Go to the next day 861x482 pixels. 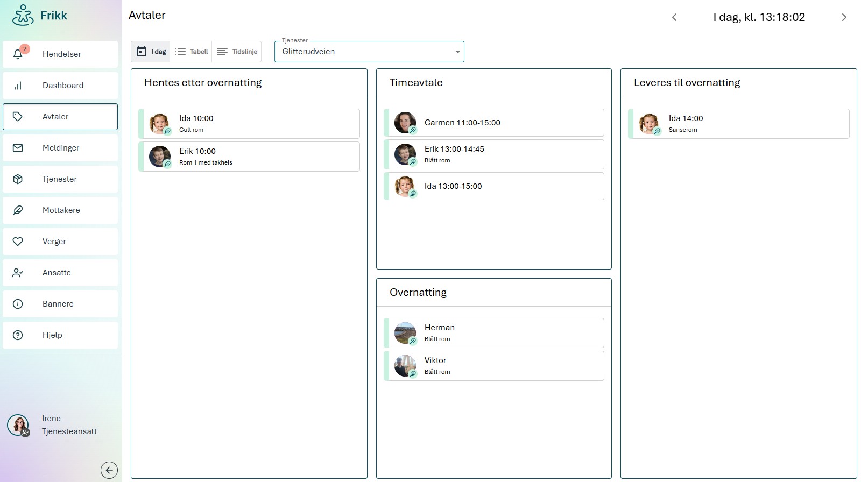(844, 17)
